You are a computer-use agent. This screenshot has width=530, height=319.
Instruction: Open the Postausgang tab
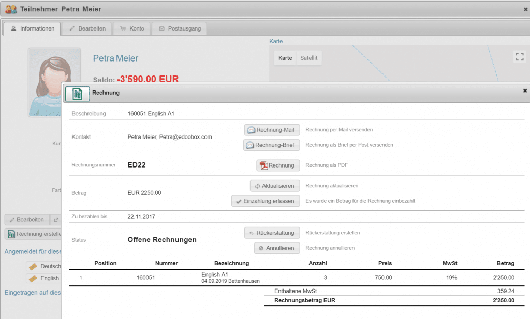[x=180, y=28]
